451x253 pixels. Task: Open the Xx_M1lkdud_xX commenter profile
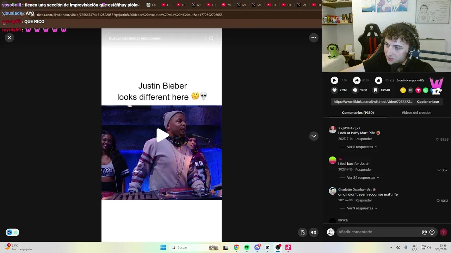(x=349, y=128)
